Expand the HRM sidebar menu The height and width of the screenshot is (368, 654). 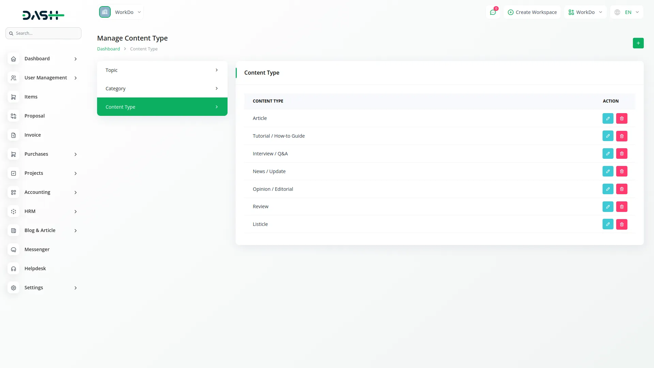(x=43, y=212)
